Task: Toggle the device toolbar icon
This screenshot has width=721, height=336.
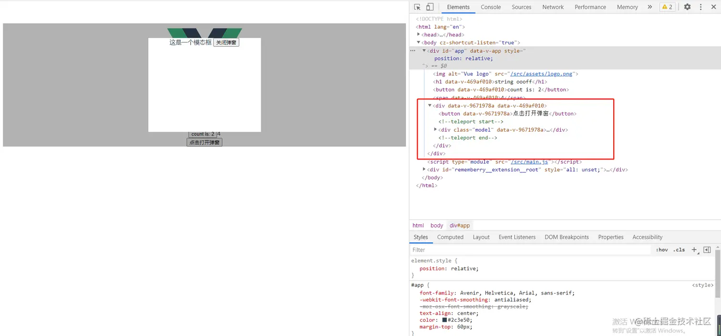Action: point(430,7)
